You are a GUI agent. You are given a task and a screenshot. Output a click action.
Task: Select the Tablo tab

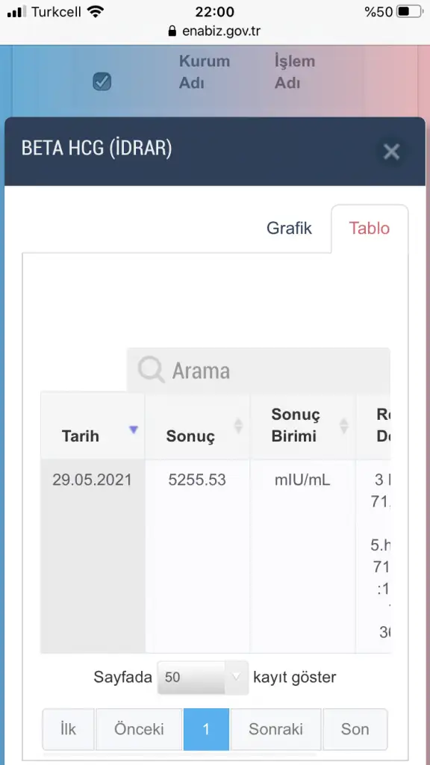(x=369, y=229)
